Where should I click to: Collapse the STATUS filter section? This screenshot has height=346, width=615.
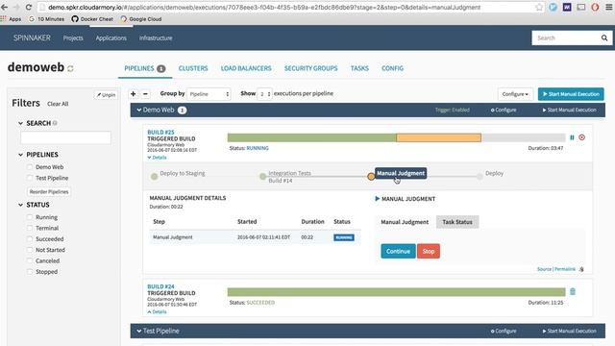click(20, 205)
